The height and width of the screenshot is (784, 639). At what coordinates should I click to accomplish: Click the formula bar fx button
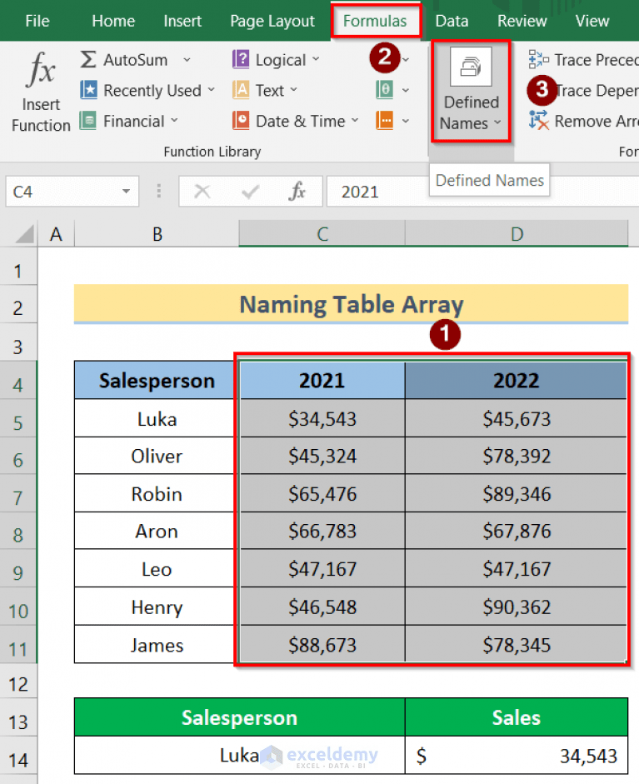pos(297,191)
